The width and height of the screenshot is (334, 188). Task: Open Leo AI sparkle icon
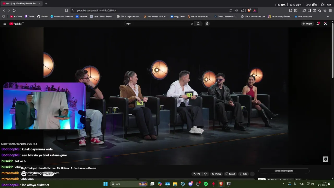point(320,10)
